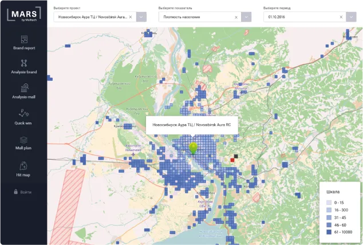Click the Войти login link
Image resolution: width=363 pixels, height=245 pixels.
(26, 192)
